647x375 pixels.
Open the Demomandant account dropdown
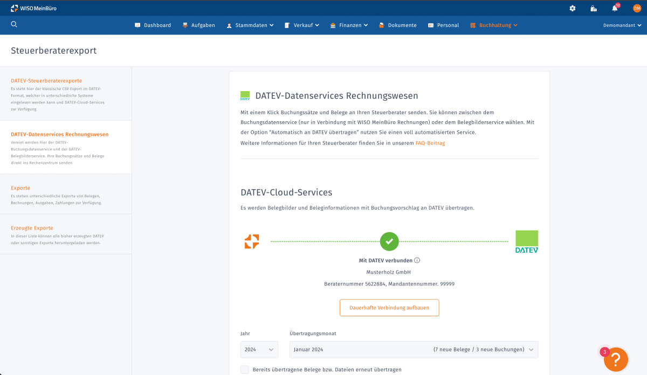(x=623, y=25)
